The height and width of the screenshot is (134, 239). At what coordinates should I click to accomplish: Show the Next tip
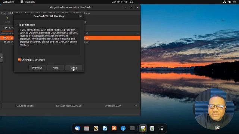pos(55,68)
